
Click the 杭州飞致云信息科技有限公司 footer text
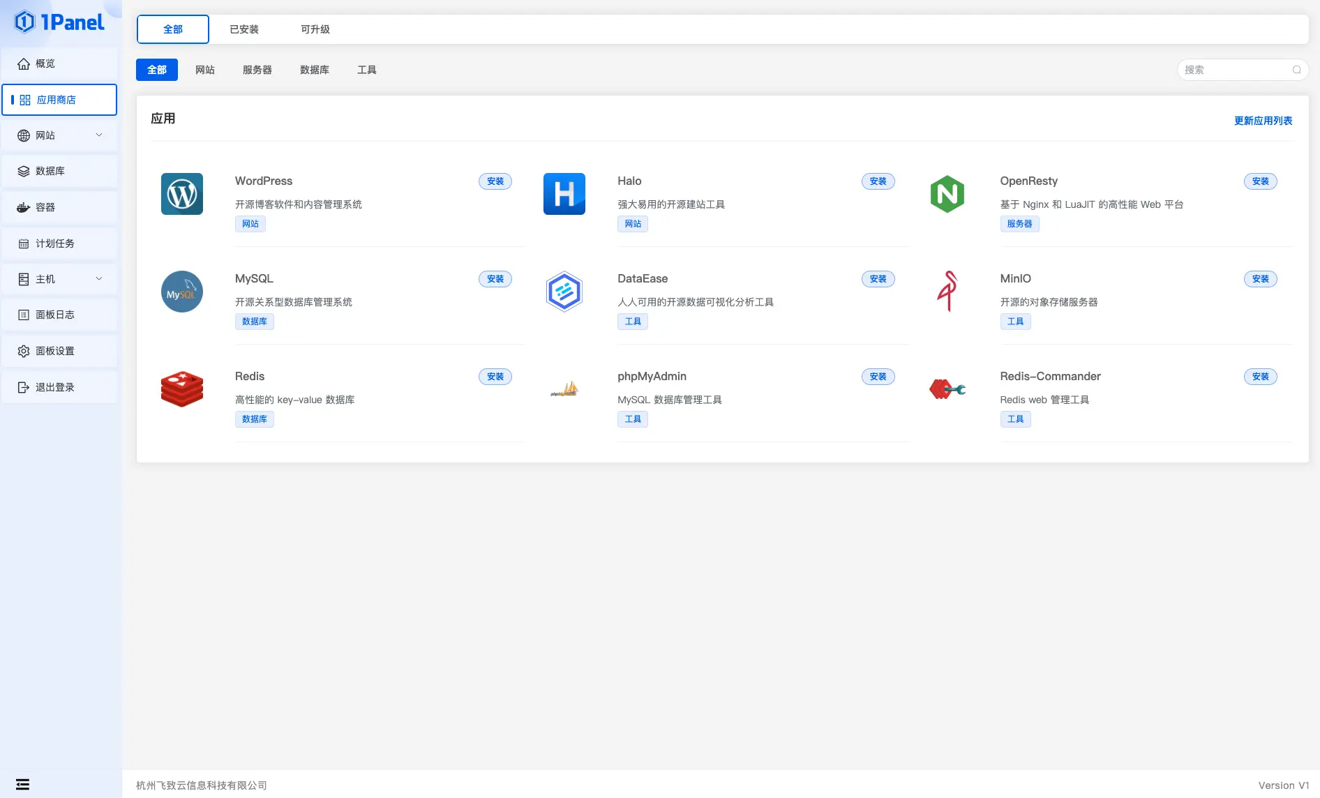[x=202, y=785]
